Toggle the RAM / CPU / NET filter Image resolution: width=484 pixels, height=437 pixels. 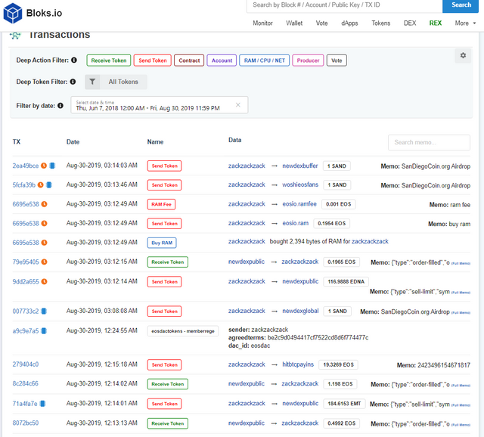click(x=265, y=60)
